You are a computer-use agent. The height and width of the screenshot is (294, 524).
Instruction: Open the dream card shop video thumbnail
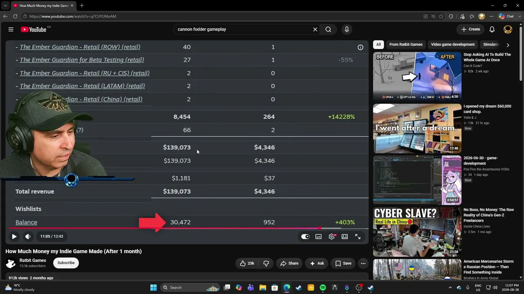tap(417, 128)
